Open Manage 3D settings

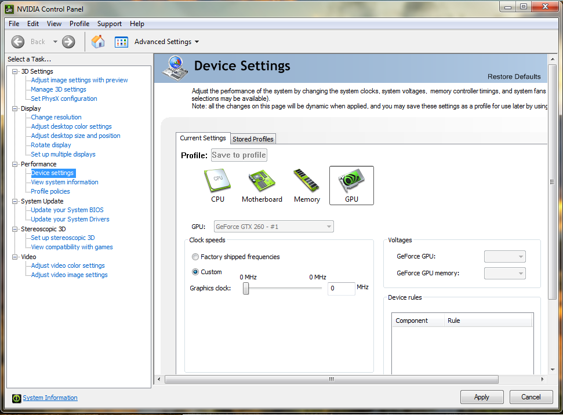(59, 89)
